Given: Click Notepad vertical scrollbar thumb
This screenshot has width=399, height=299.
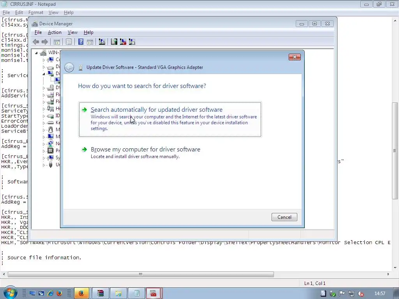Looking at the screenshot, I should [395, 151].
